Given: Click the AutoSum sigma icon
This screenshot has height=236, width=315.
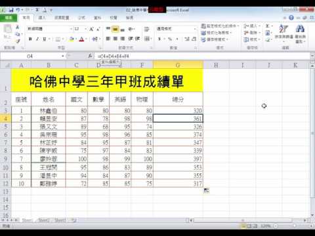Looking at the screenshot, I should 268,26.
